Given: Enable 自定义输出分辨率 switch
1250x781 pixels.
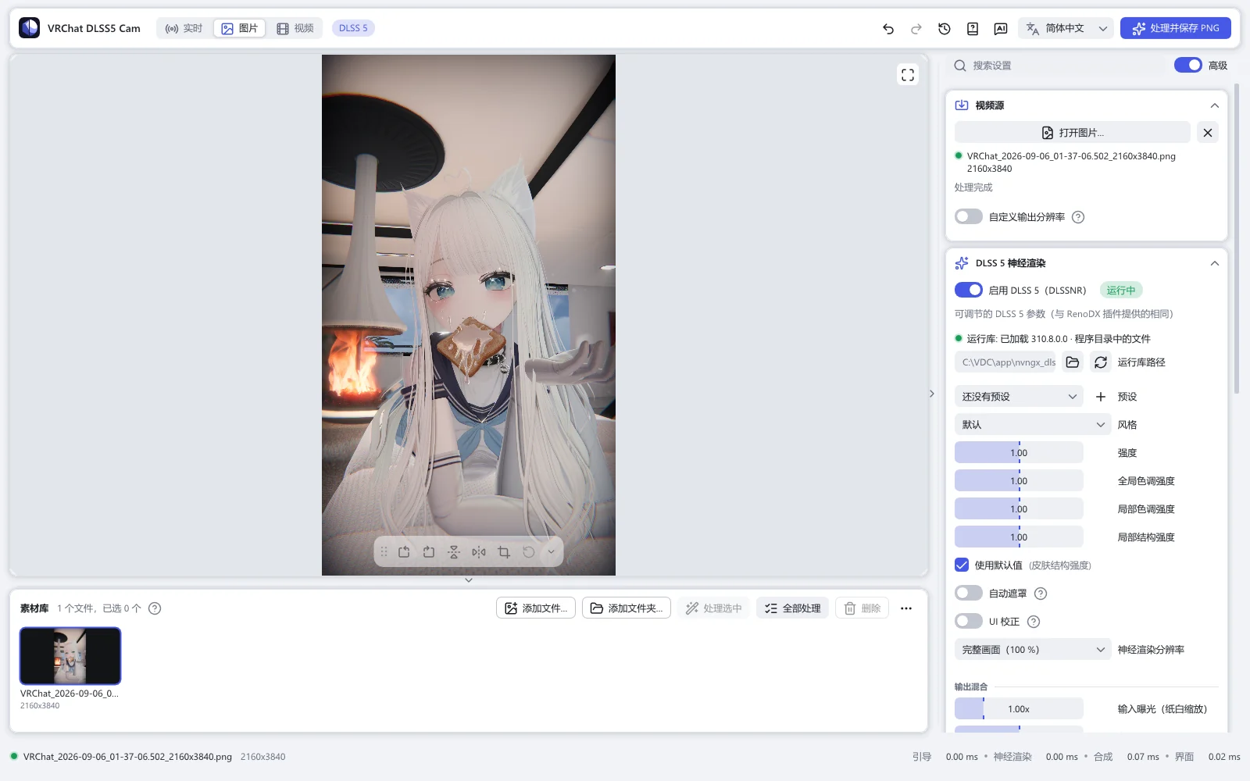Looking at the screenshot, I should click(969, 216).
